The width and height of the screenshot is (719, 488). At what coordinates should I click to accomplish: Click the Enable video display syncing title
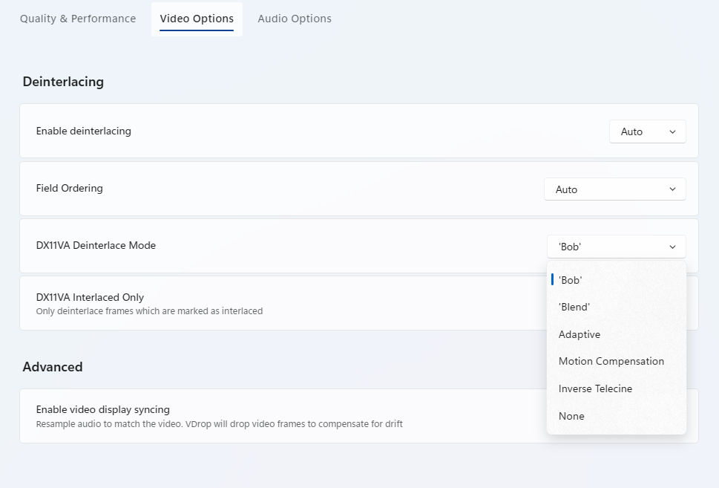pyautogui.click(x=103, y=409)
